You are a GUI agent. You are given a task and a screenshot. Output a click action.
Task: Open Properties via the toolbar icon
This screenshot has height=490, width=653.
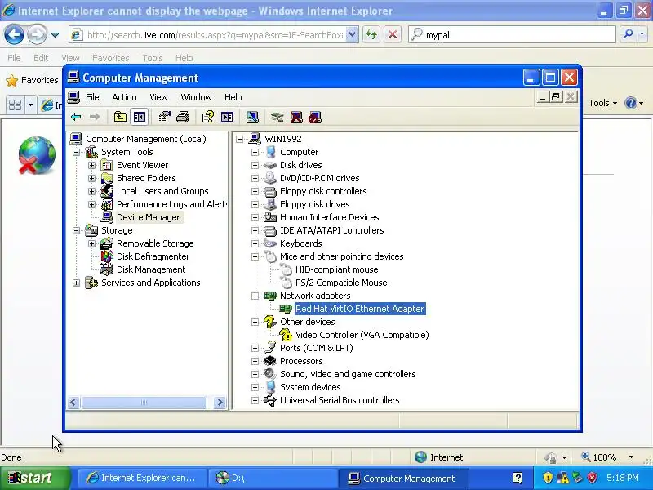(x=164, y=117)
